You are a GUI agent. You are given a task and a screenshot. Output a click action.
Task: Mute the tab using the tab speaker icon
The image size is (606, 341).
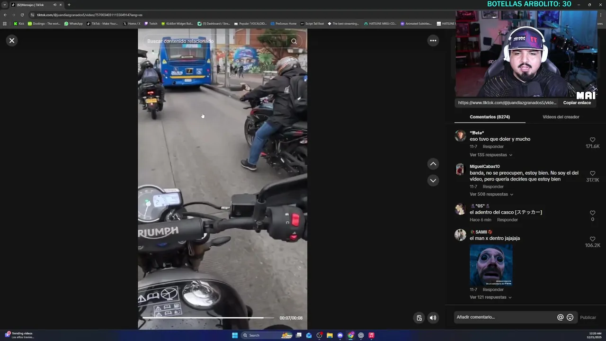[x=54, y=5]
